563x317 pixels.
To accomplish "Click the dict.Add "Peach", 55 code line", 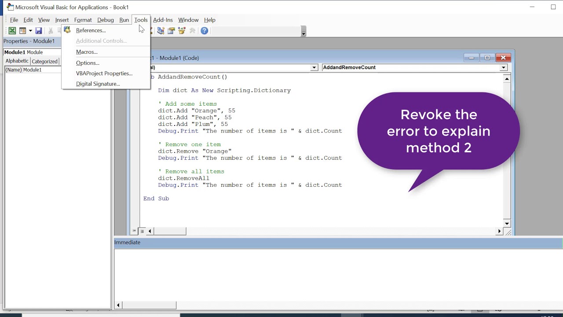I will [195, 118].
